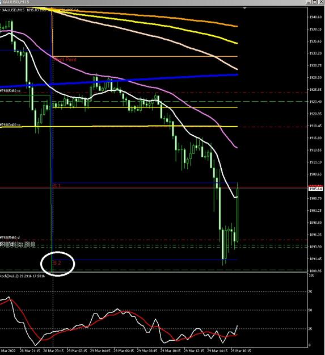Click the 1940.60 price scale label
325x355 pixels.
[x=315, y=17]
